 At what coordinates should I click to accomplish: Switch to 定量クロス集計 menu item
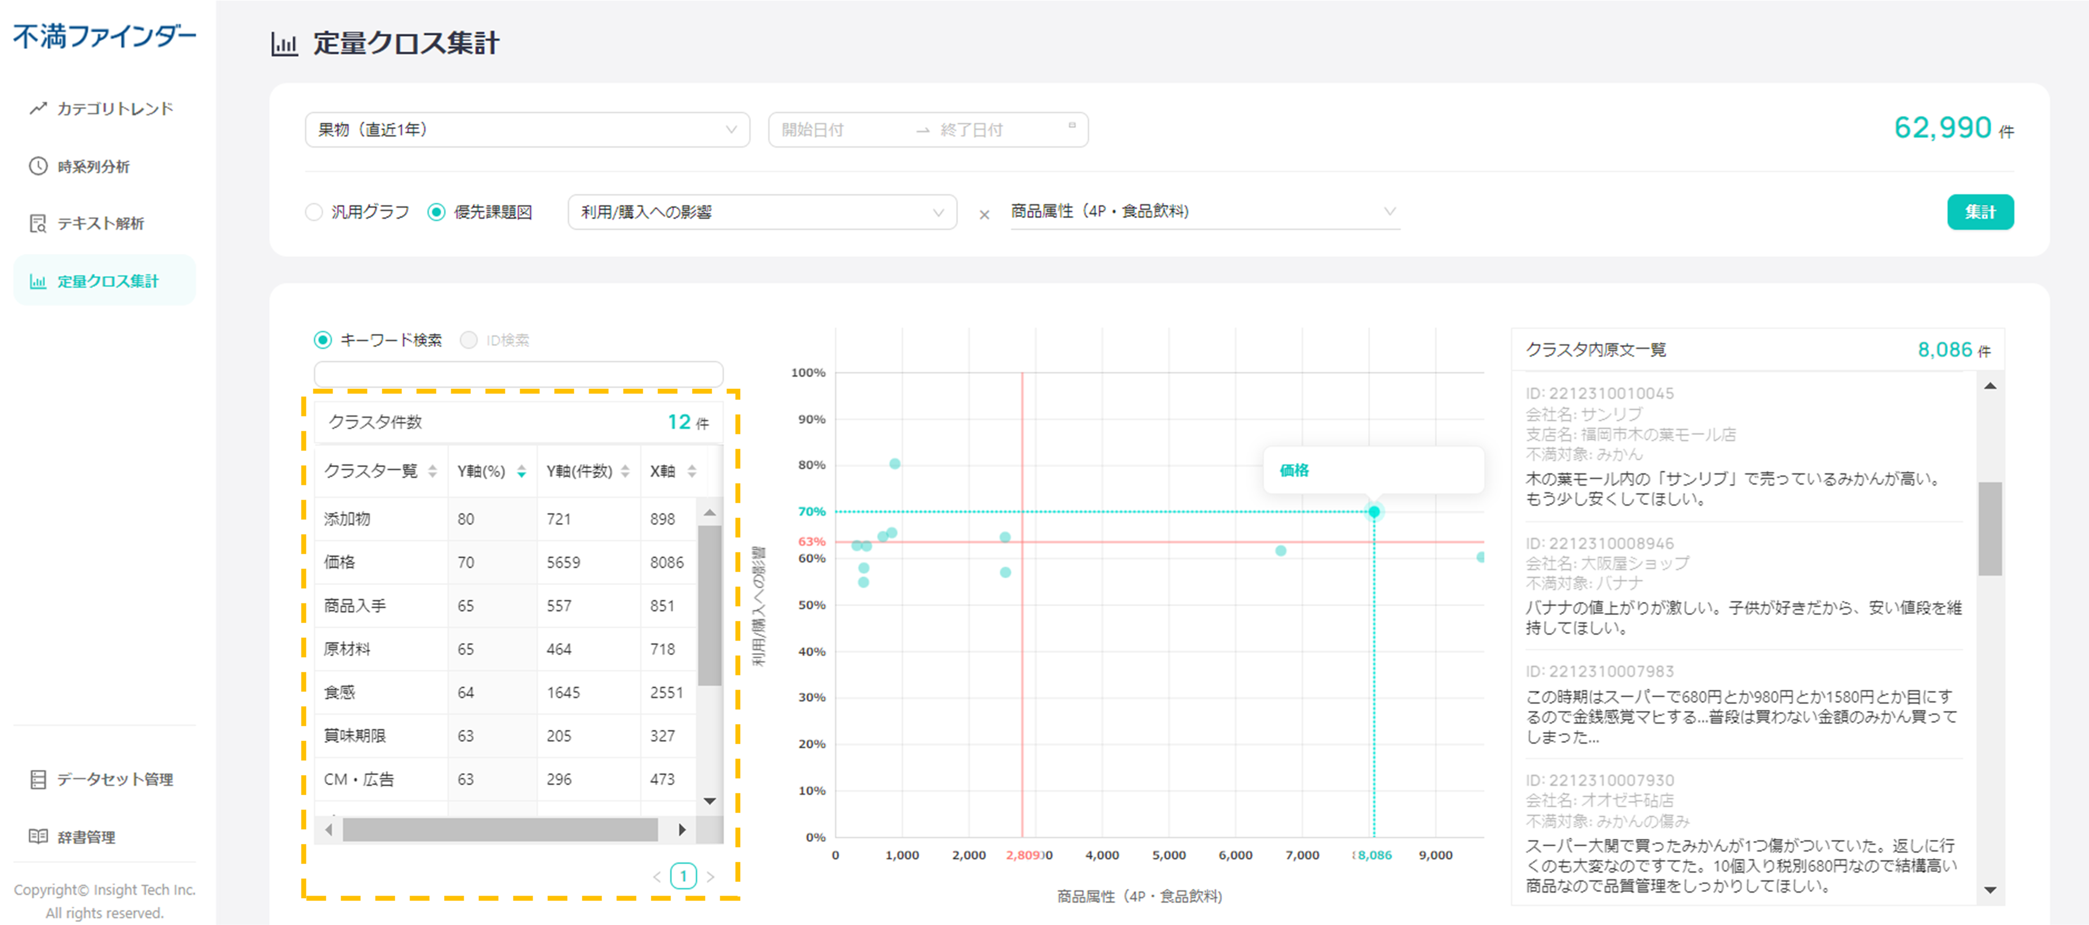(106, 282)
